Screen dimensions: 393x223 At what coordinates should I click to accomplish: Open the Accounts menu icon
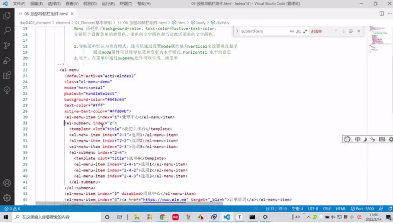coord(7,183)
